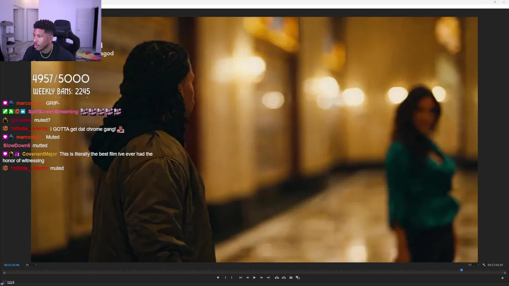509x286 pixels.
Task: Click the current timecode 00:15:35:06
Action: [12, 265]
